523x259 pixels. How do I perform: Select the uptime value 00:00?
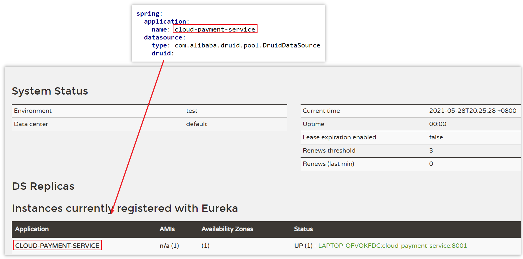click(438, 124)
